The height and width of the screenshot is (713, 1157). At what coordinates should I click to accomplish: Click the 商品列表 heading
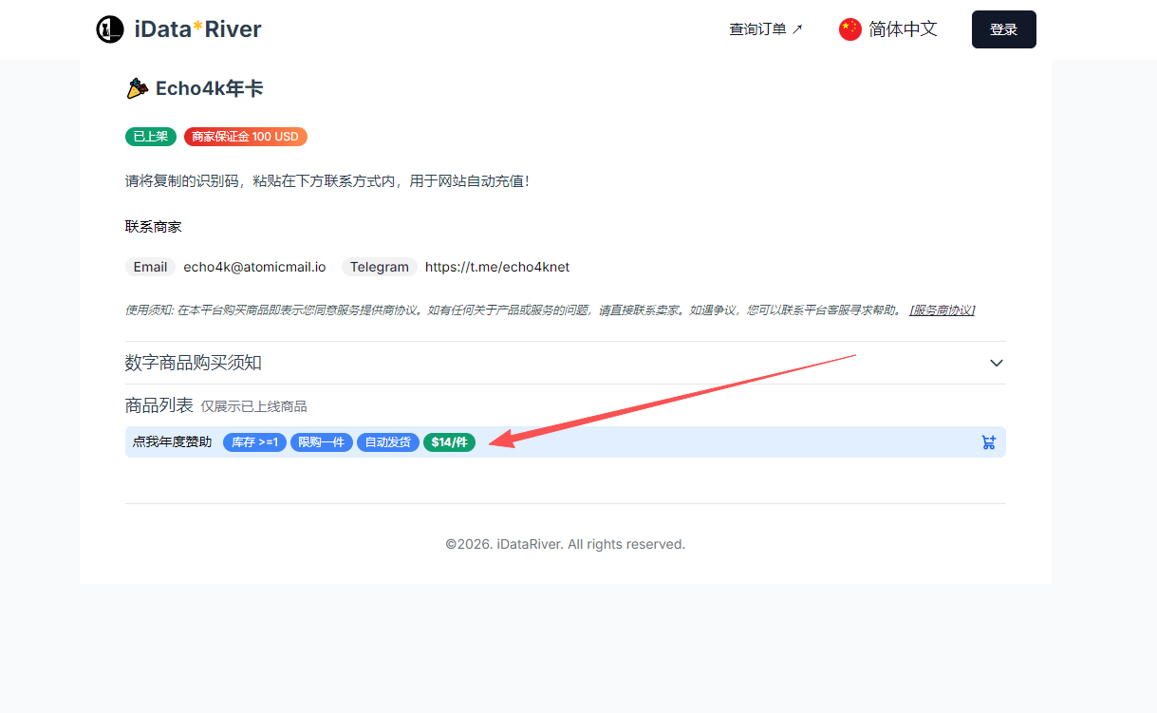coord(159,405)
